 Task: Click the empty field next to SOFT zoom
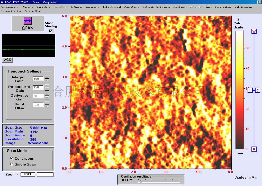point(45,174)
